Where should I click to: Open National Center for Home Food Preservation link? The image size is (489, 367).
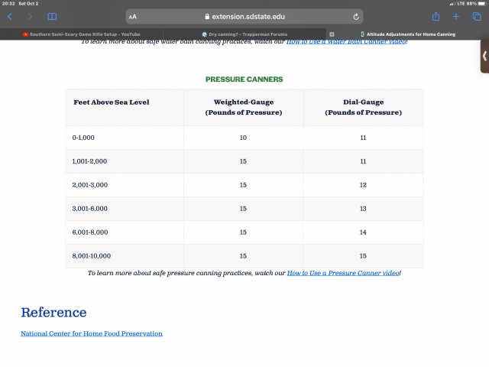92,333
